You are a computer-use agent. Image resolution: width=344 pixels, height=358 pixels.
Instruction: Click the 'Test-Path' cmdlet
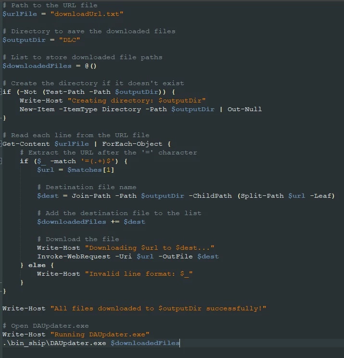tap(65, 92)
